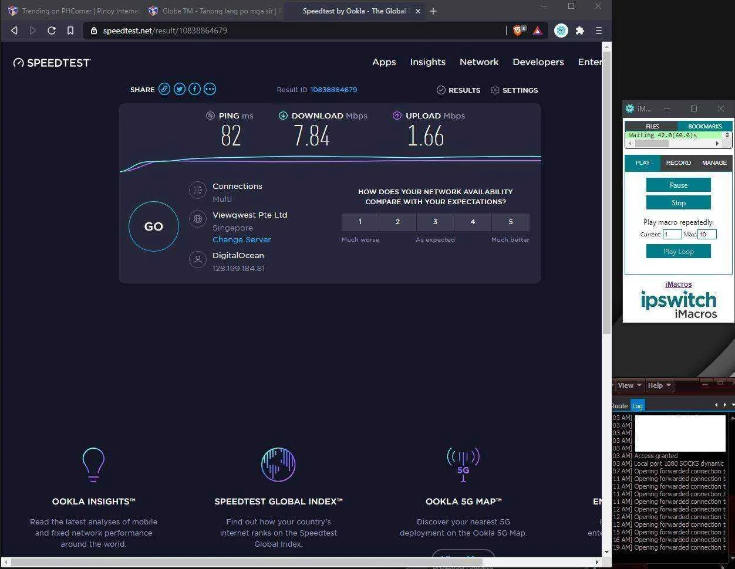
Task: Open Brave Shields lion icon
Action: pyautogui.click(x=518, y=31)
